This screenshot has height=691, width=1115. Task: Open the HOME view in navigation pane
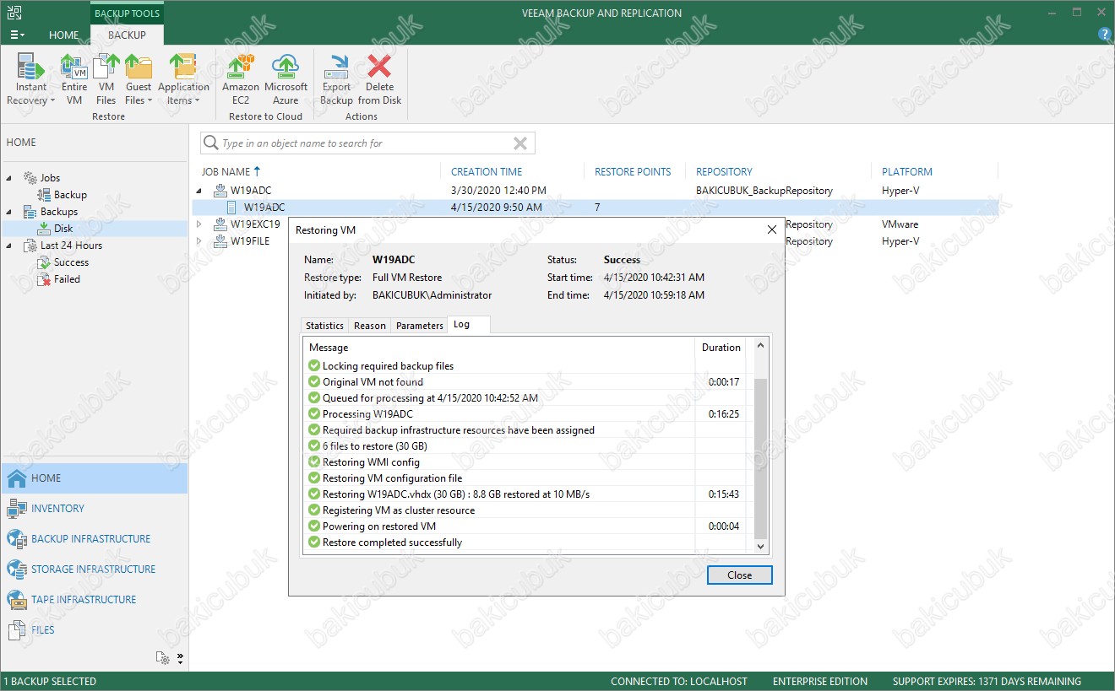[x=94, y=478]
